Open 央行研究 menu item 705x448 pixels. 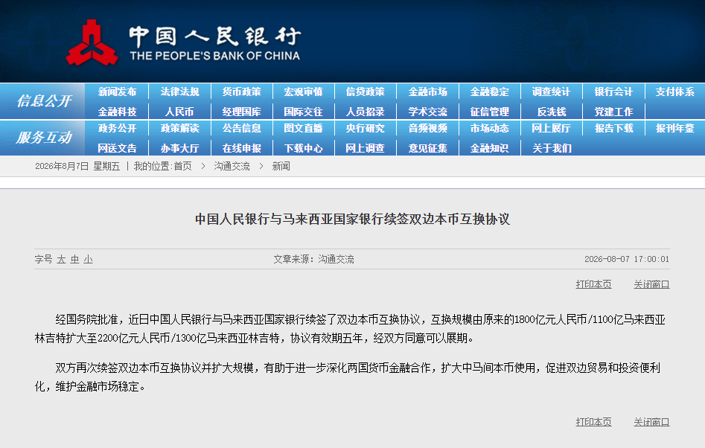tap(365, 129)
